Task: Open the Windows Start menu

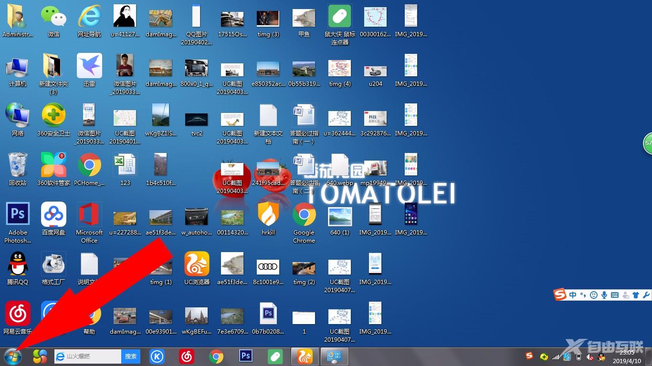Action: pos(13,356)
